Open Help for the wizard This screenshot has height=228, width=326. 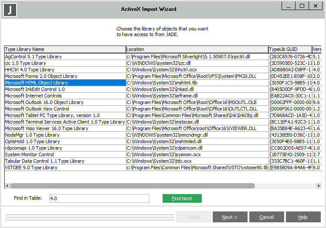(x=303, y=217)
